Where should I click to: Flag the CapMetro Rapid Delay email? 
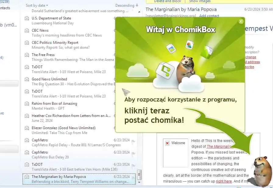coord(133,142)
